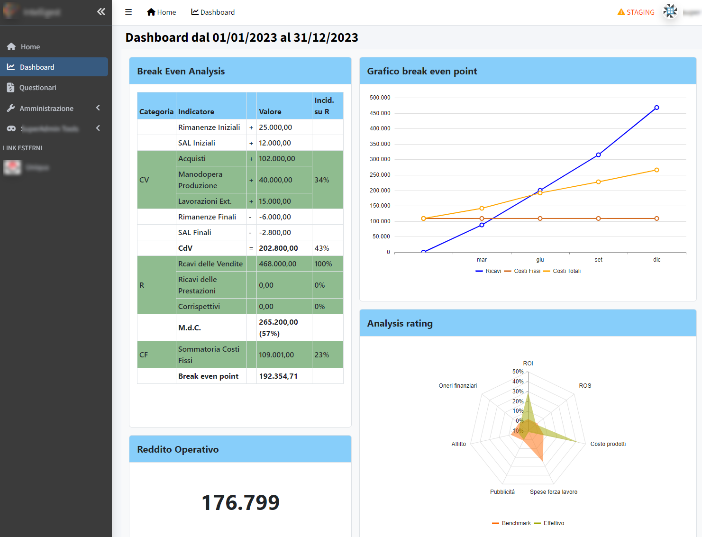Select Dashboard in the sidebar menu

pos(37,67)
